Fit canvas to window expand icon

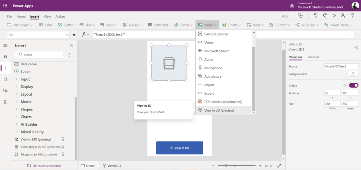pyautogui.click(x=279, y=165)
